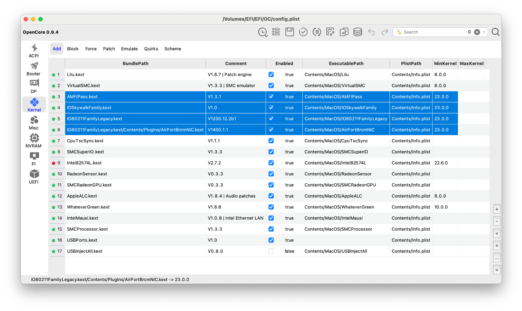Switch to the Quirks tab
The image size is (522, 311).
[151, 49]
